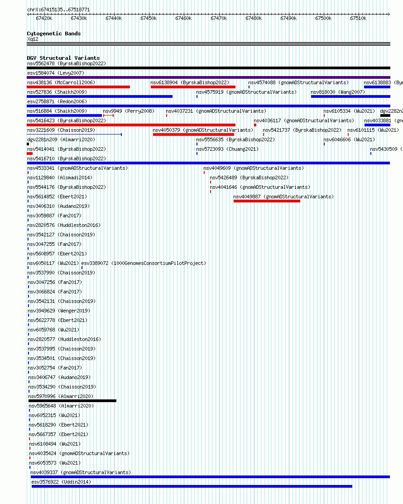This screenshot has width=403, height=504.
Task: Click thin blue line under nsv3221609
Action: tap(74, 134)
